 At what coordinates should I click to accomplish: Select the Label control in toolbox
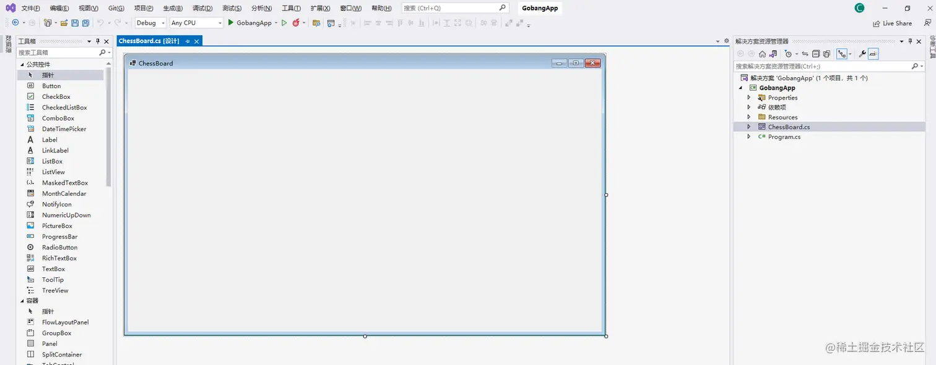tap(50, 140)
